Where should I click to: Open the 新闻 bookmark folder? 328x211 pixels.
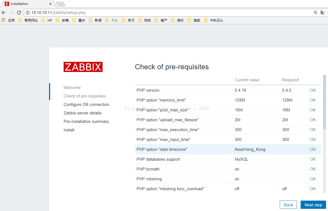click(x=95, y=20)
